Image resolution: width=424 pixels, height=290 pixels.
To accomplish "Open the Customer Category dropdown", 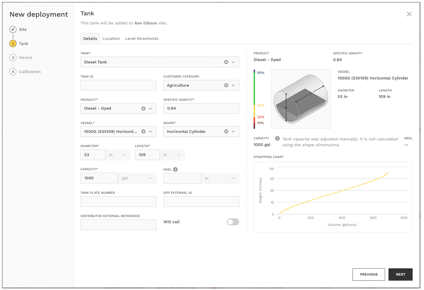I will click(233, 85).
